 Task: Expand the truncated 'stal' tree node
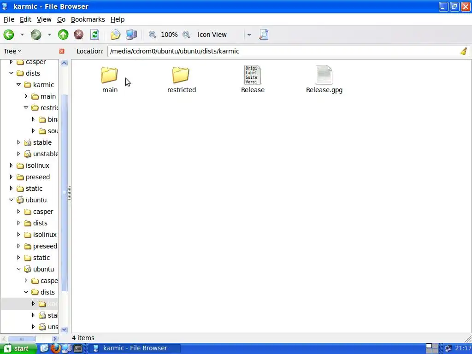(x=33, y=315)
